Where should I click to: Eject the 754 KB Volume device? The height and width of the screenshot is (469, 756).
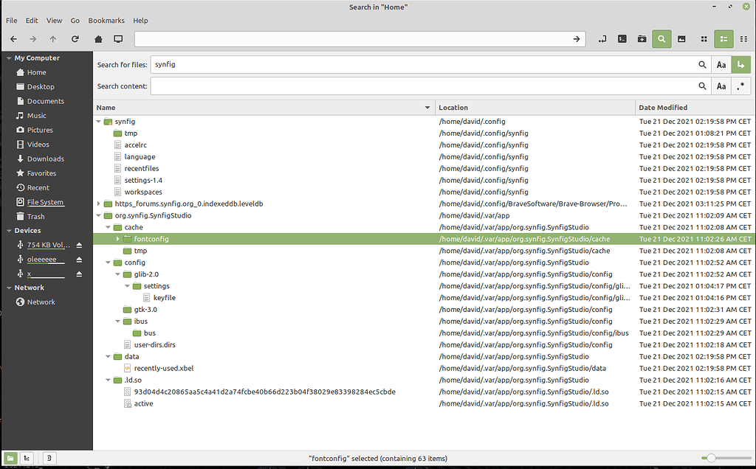[80, 244]
